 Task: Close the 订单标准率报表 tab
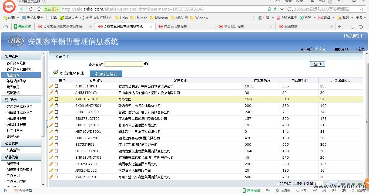click(211, 26)
